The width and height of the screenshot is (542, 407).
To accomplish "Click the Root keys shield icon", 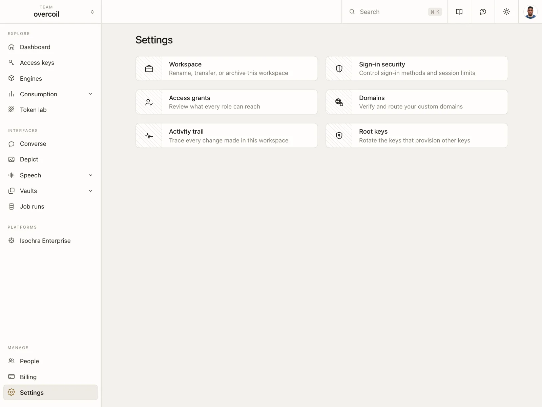I will (x=339, y=136).
